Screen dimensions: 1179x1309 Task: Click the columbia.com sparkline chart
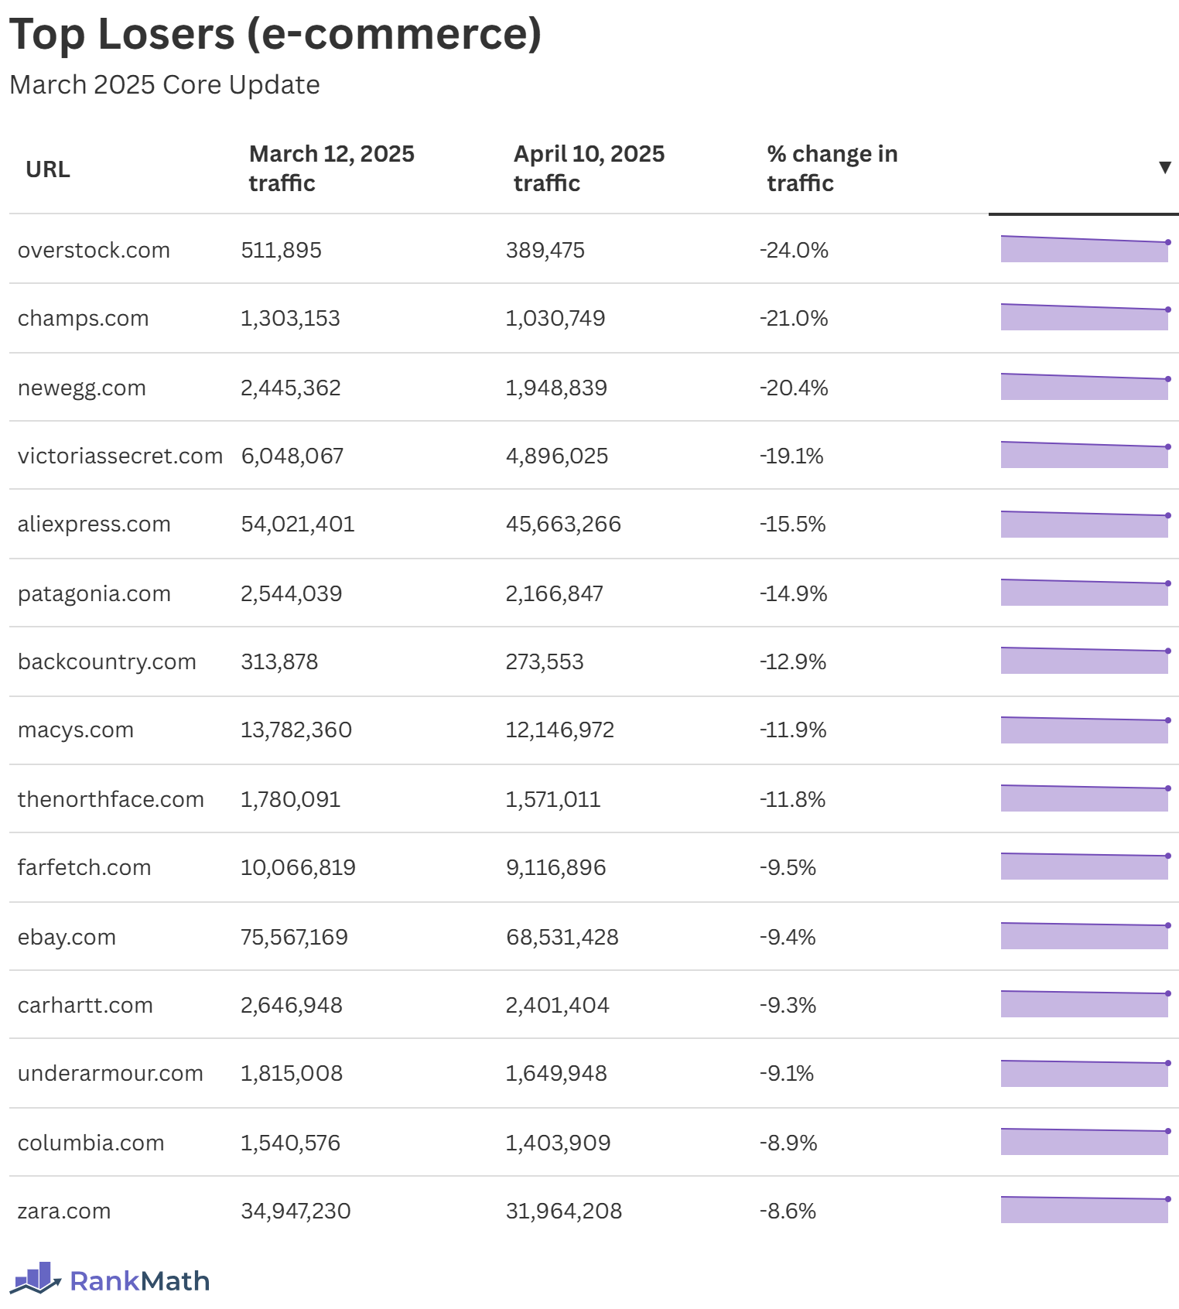tap(1085, 1141)
